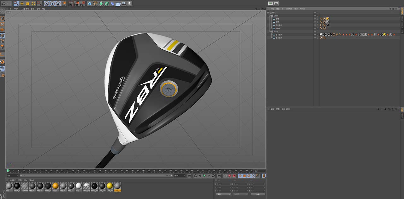
Task: Toggle parameter keyframing (P) button
Action: click(x=253, y=176)
